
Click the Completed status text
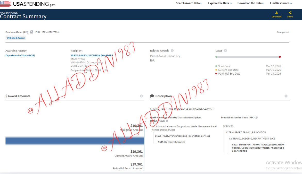pyautogui.click(x=283, y=32)
